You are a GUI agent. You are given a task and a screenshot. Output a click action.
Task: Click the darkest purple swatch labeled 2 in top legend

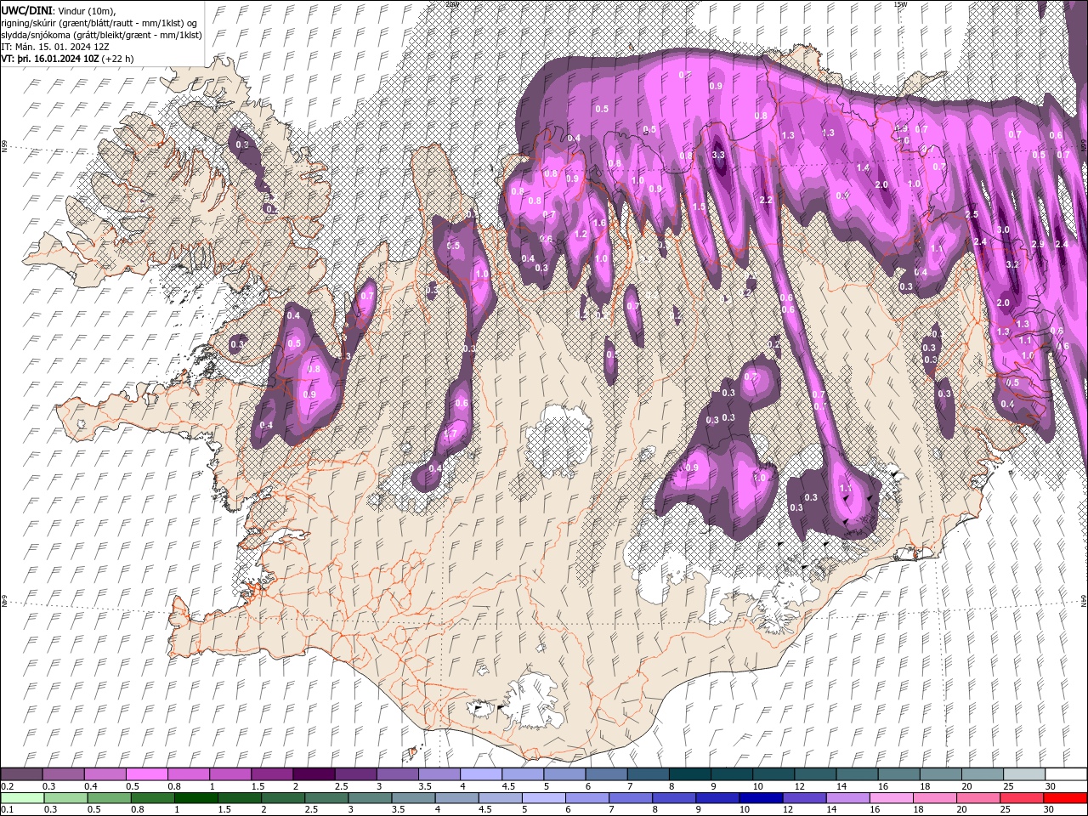tap(313, 774)
